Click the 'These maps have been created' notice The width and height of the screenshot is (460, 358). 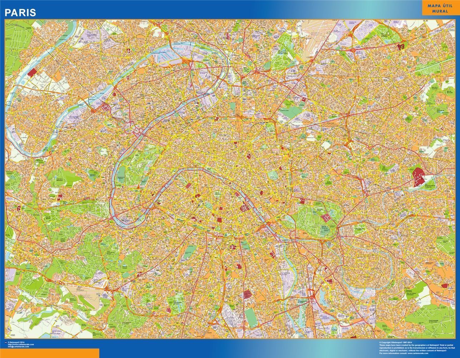[417, 345]
